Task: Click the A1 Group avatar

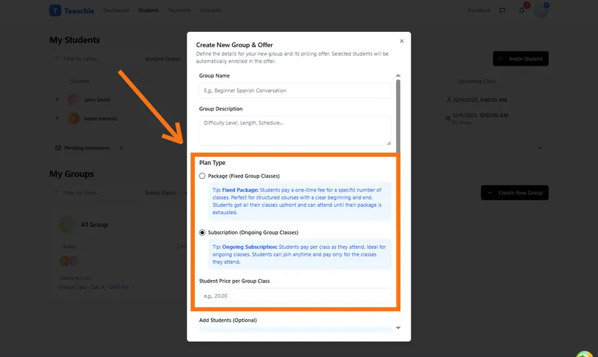Action: (x=67, y=225)
